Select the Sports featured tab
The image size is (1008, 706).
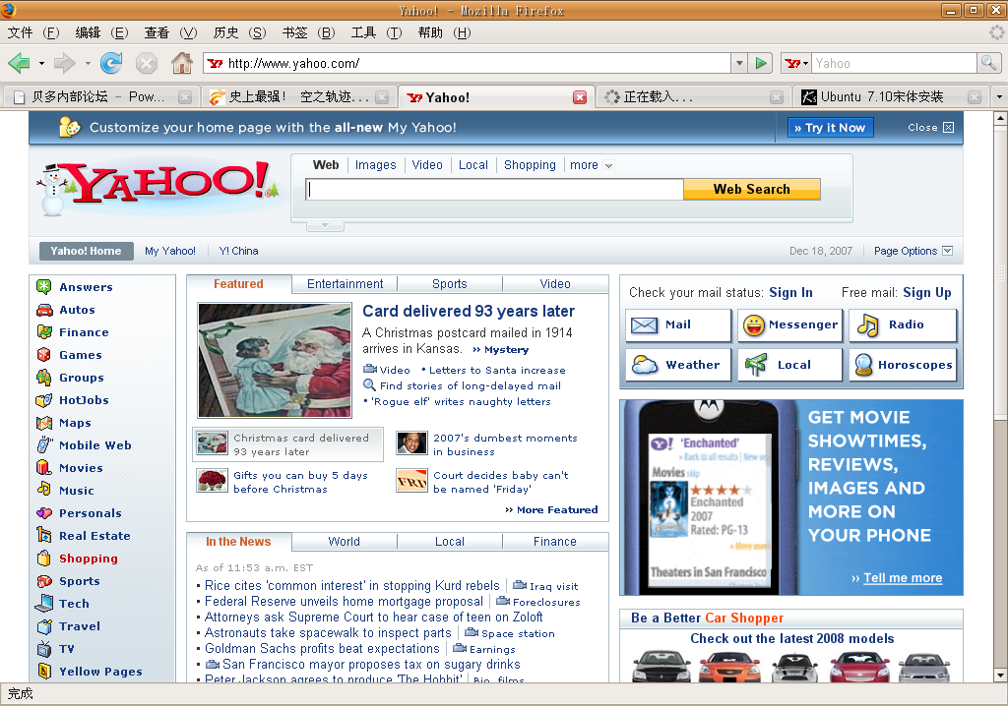[449, 284]
